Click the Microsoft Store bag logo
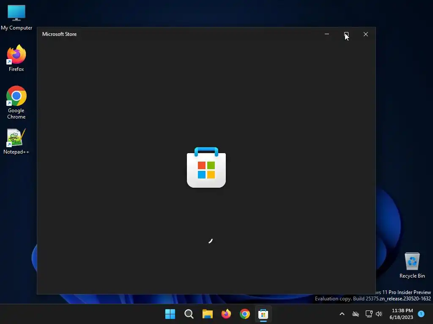The width and height of the screenshot is (433, 324). (x=206, y=167)
